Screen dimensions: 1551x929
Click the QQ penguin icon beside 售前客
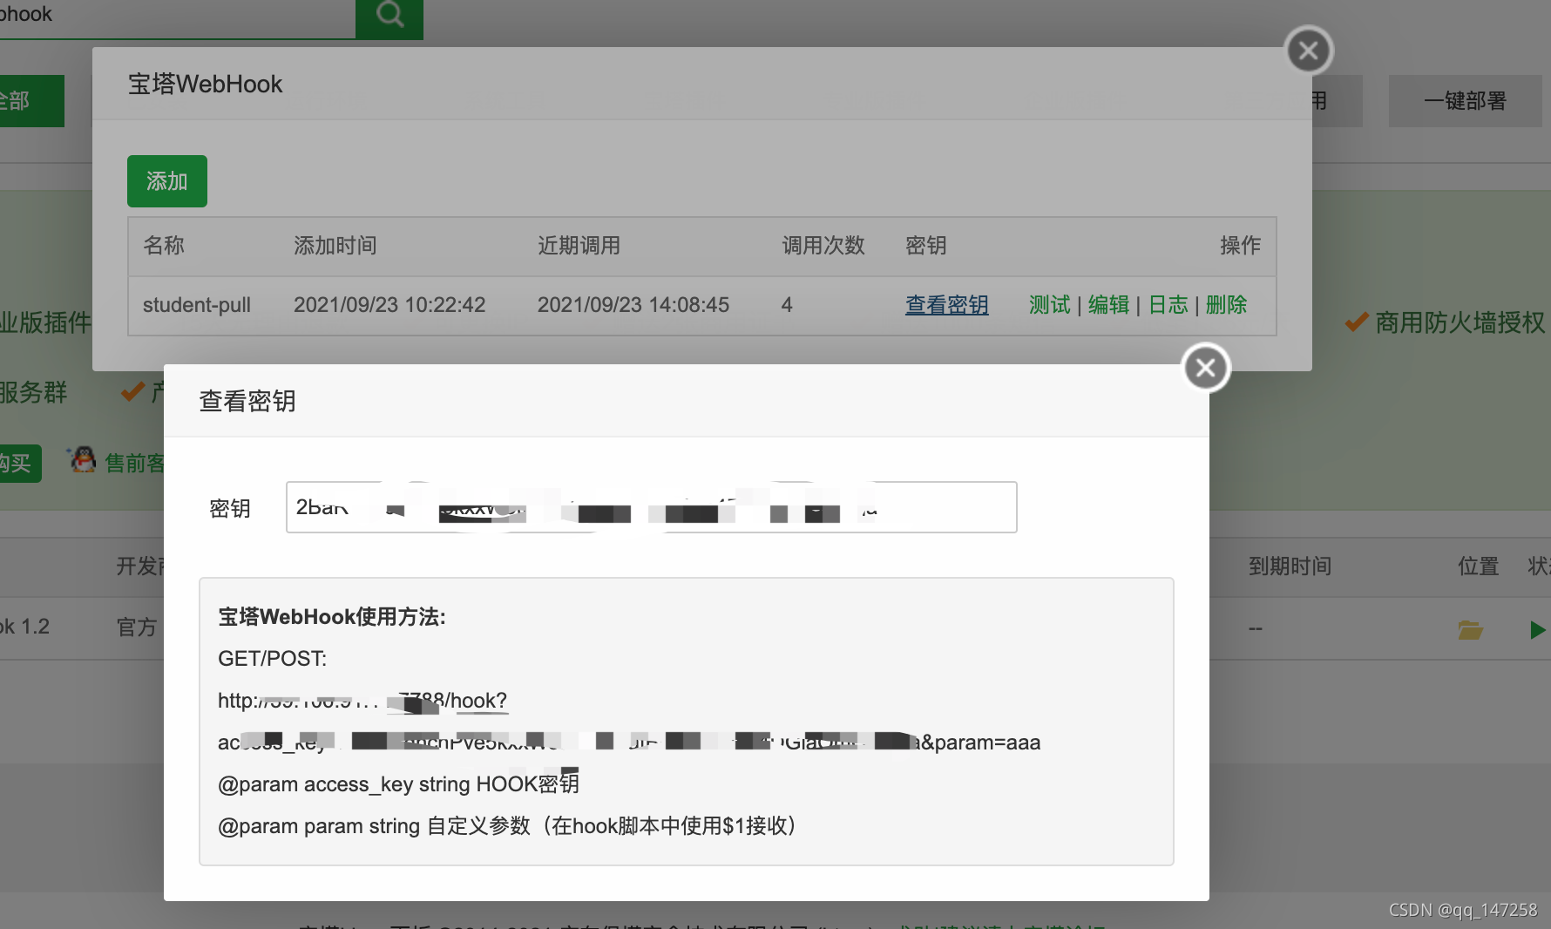(x=83, y=459)
